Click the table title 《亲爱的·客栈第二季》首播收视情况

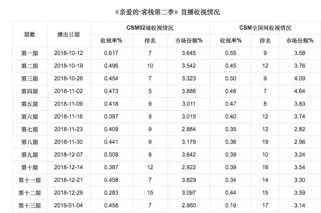coord(167,12)
